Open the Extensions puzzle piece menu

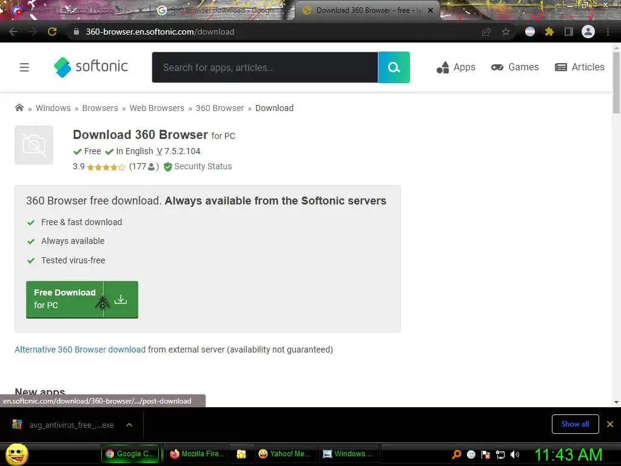click(549, 32)
